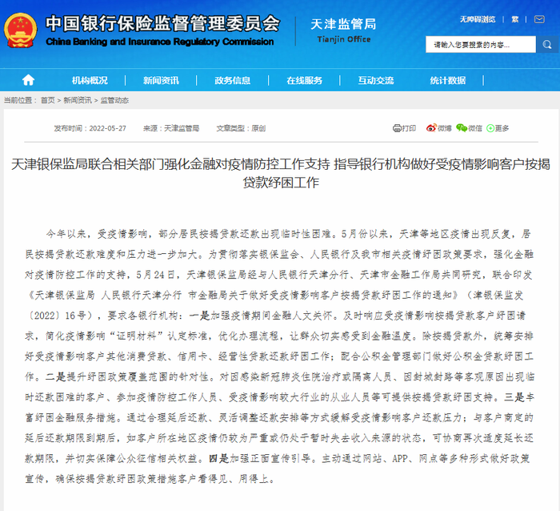Image resolution: width=560 pixels, height=511 pixels.
Task: Click the 文章类型：原创 text
Action: point(241,128)
